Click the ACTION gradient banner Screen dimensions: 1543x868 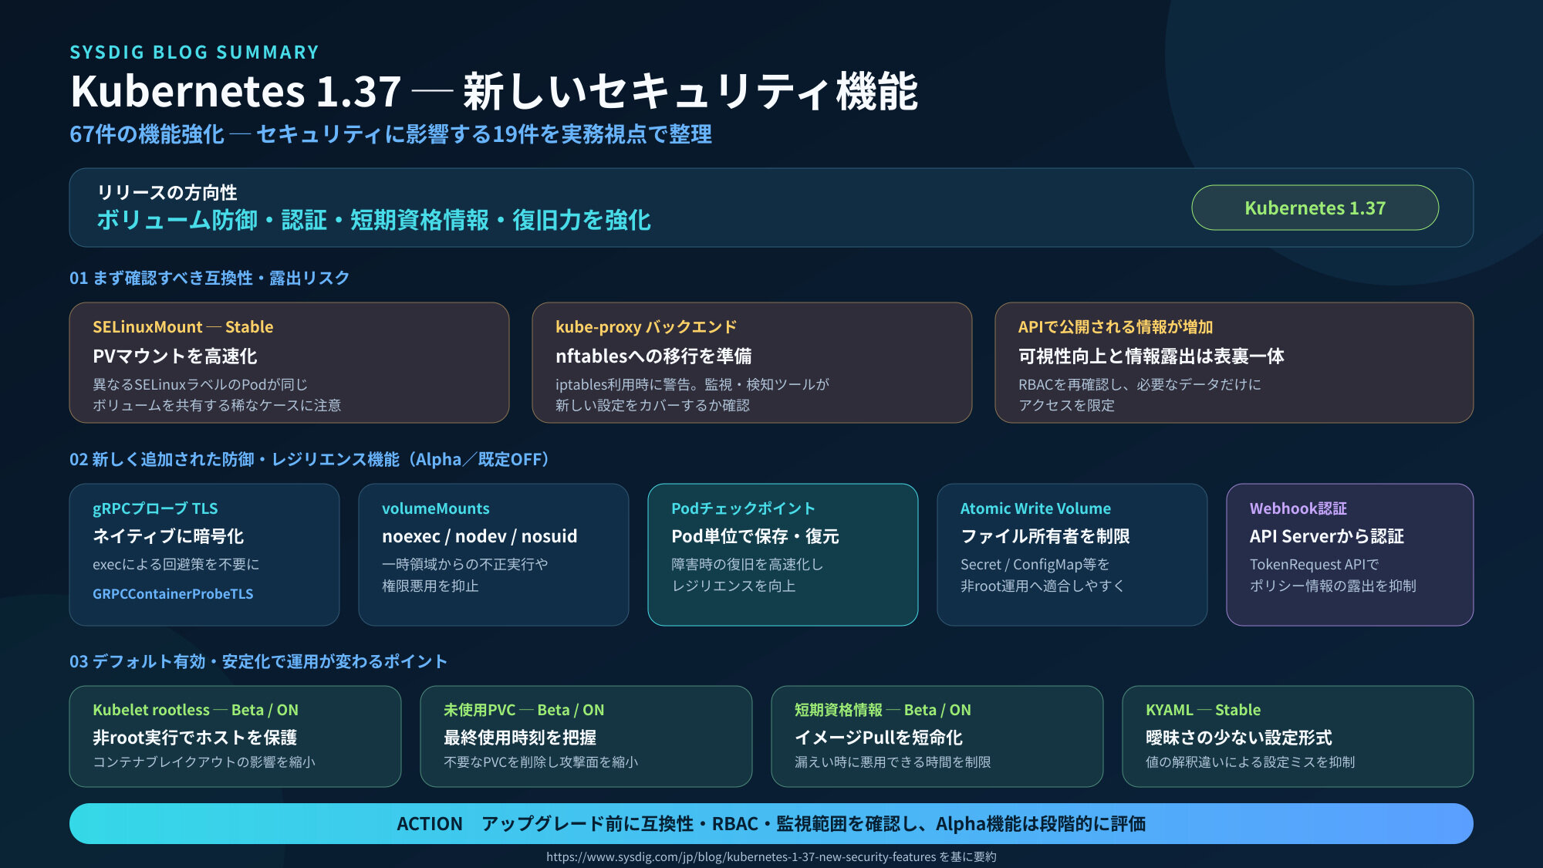click(x=771, y=823)
